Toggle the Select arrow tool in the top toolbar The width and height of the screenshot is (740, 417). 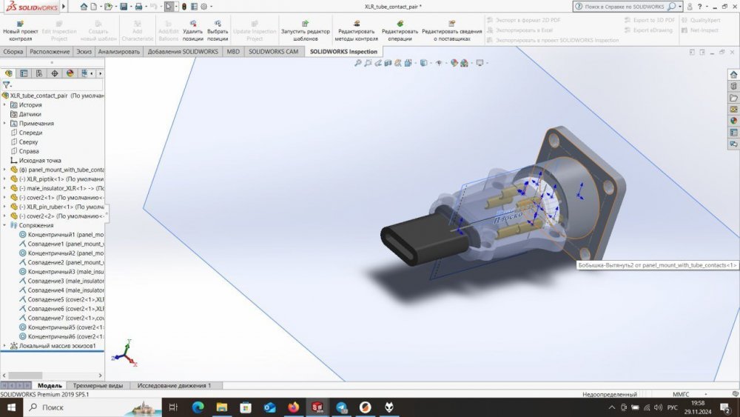click(169, 7)
